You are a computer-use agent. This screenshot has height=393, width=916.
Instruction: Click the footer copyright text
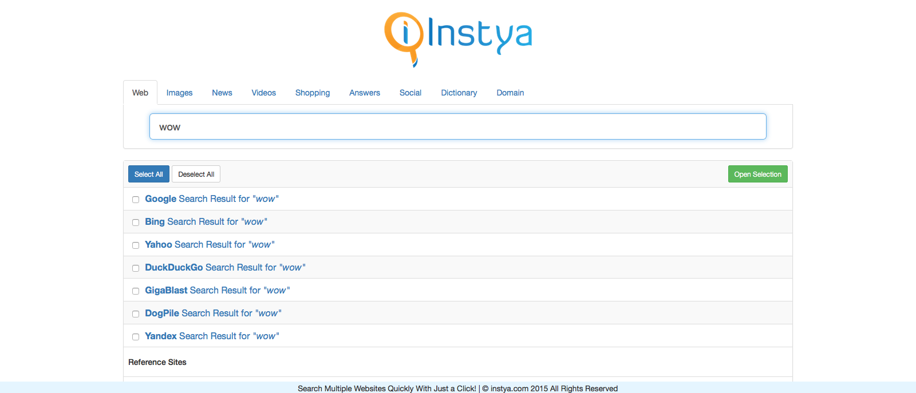coord(458,388)
